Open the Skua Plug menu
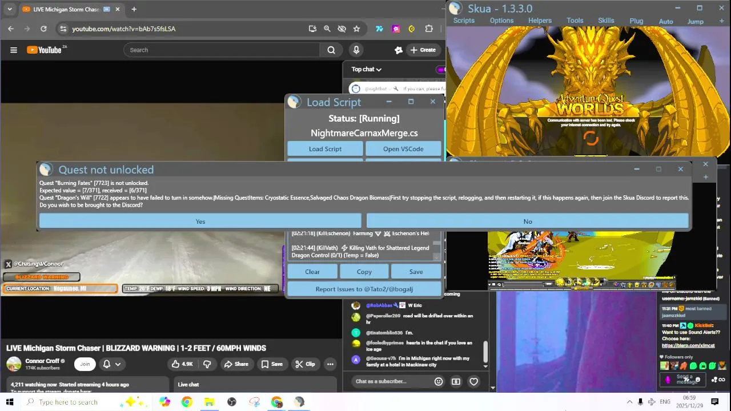 (x=636, y=21)
